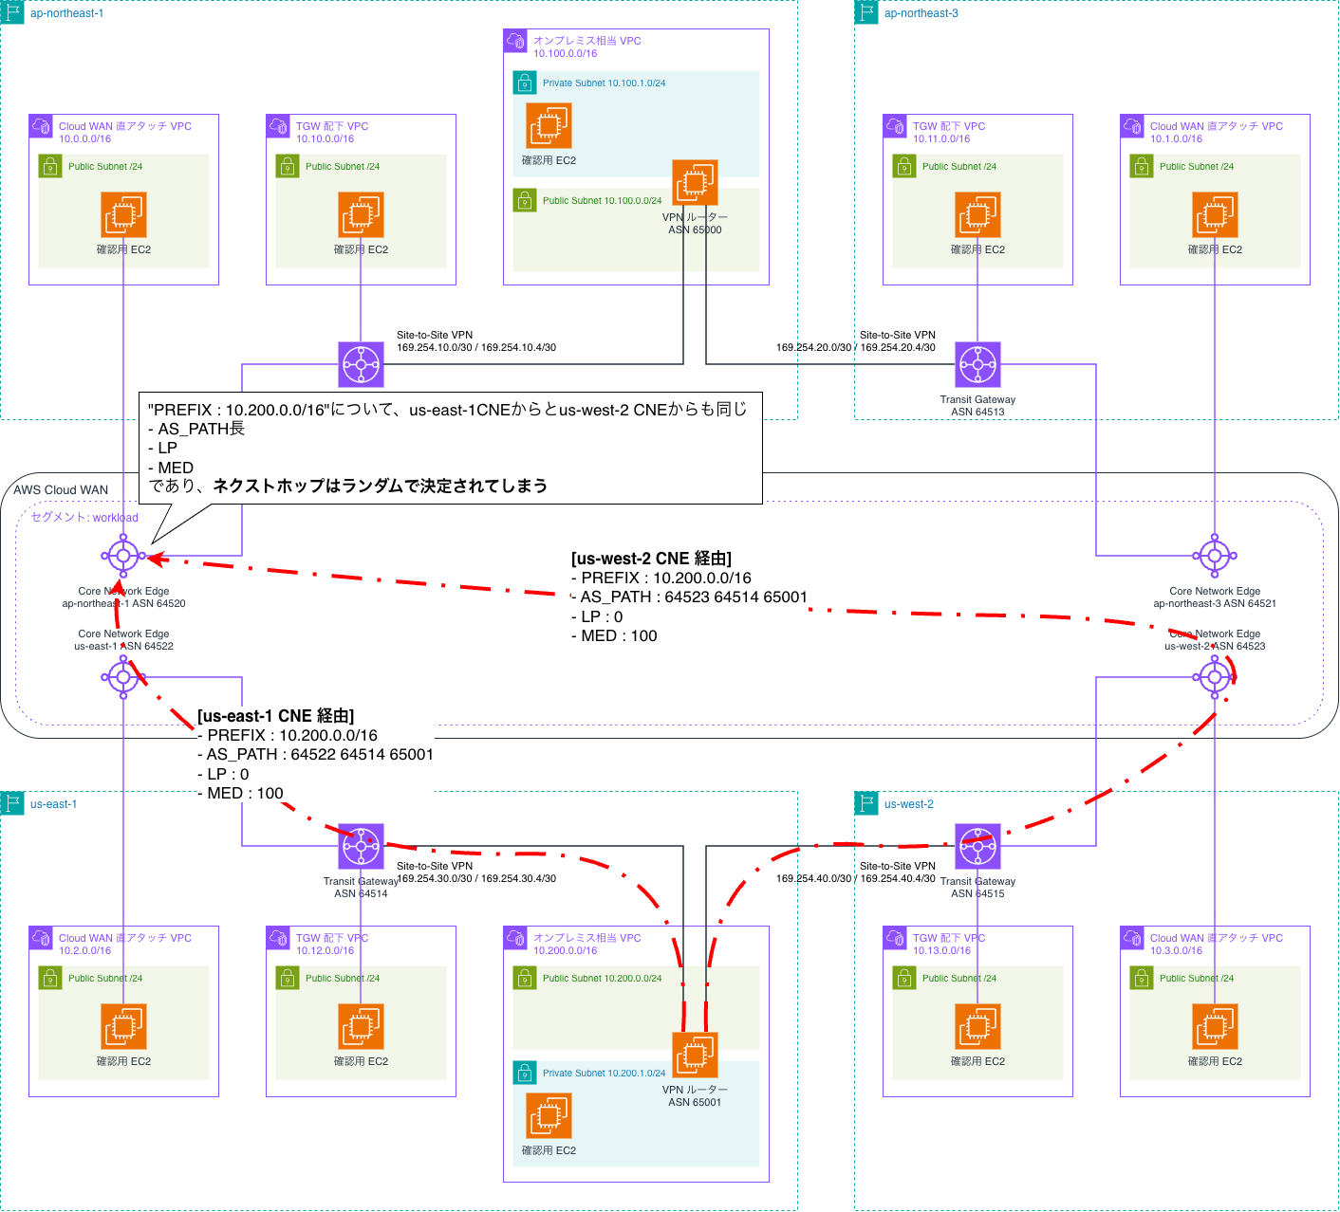The image size is (1340, 1212).
Task: Click the ap-northeast-3 region flag icon
Action: [866, 12]
